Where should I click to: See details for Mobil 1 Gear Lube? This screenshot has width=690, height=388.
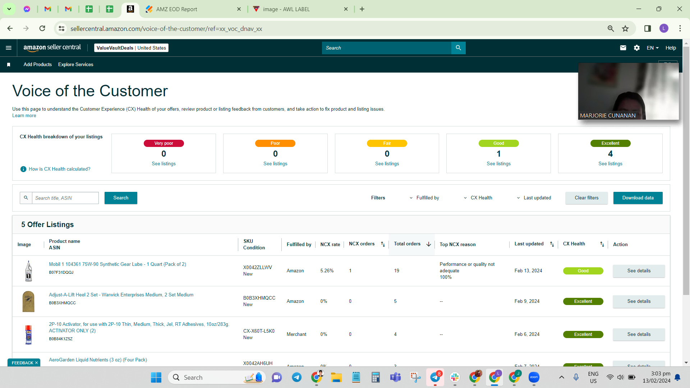pyautogui.click(x=639, y=271)
